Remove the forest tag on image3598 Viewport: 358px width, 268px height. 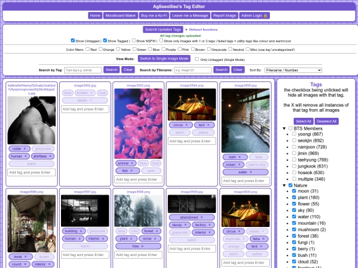click(157, 231)
